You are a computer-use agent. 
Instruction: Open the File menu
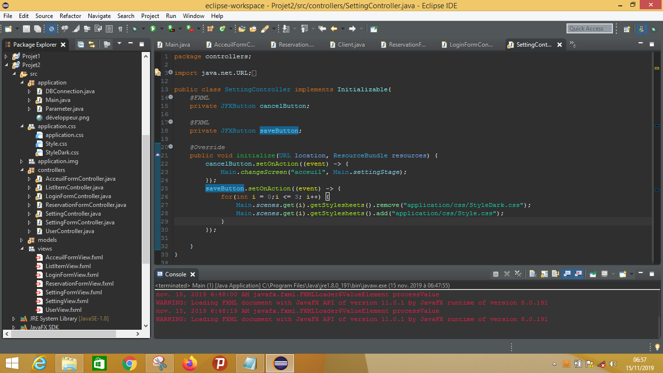click(x=8, y=16)
